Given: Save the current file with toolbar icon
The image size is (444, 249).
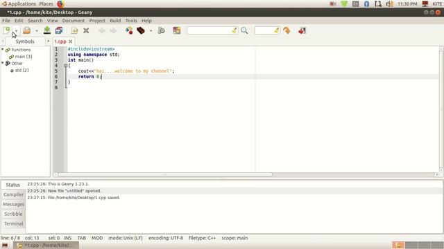Looking at the screenshot, I should [47, 30].
